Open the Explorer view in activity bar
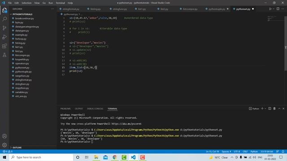 [4, 10]
